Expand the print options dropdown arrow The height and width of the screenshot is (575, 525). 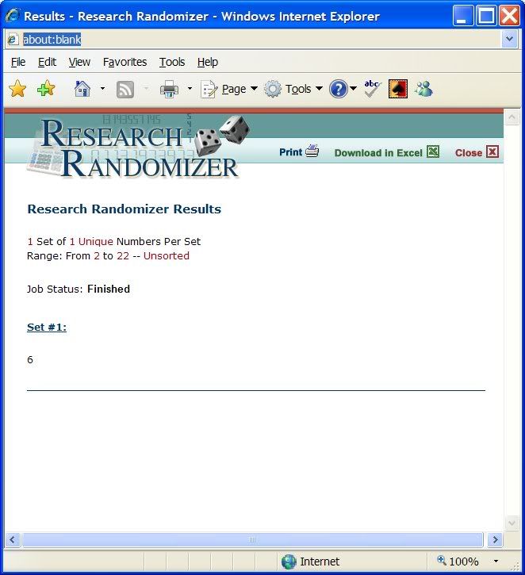click(x=190, y=88)
